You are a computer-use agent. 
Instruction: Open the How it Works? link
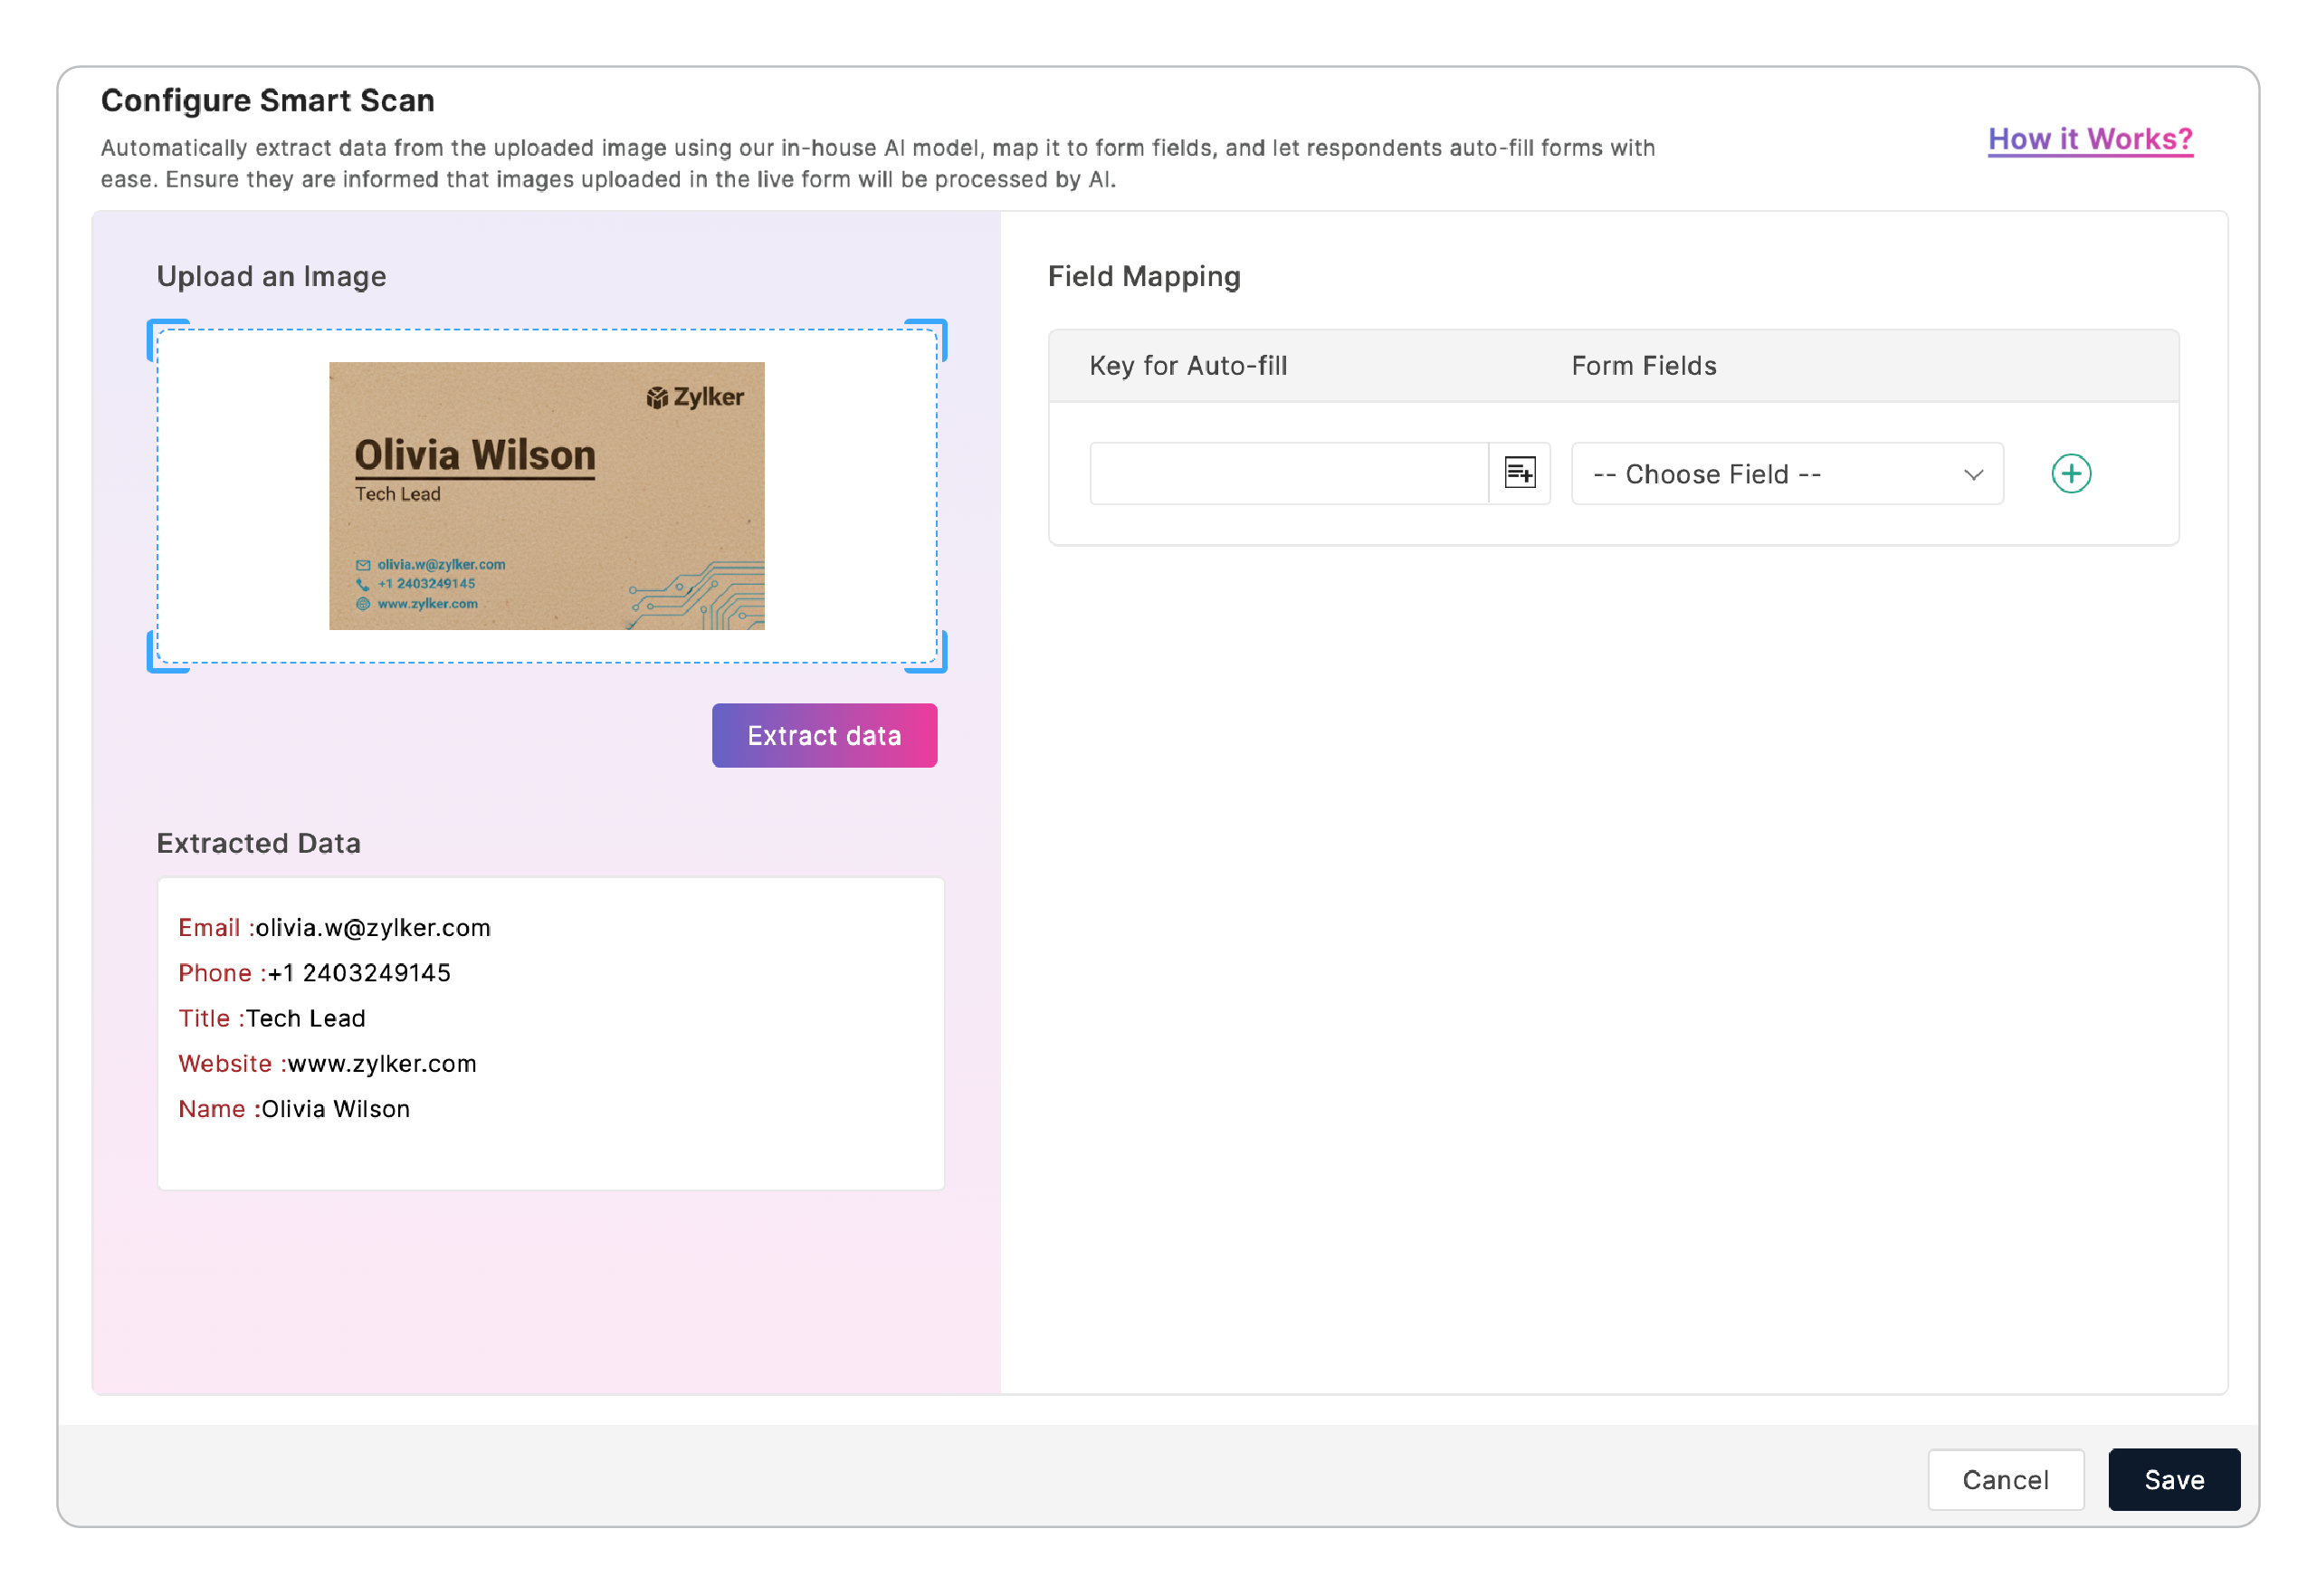2089,139
